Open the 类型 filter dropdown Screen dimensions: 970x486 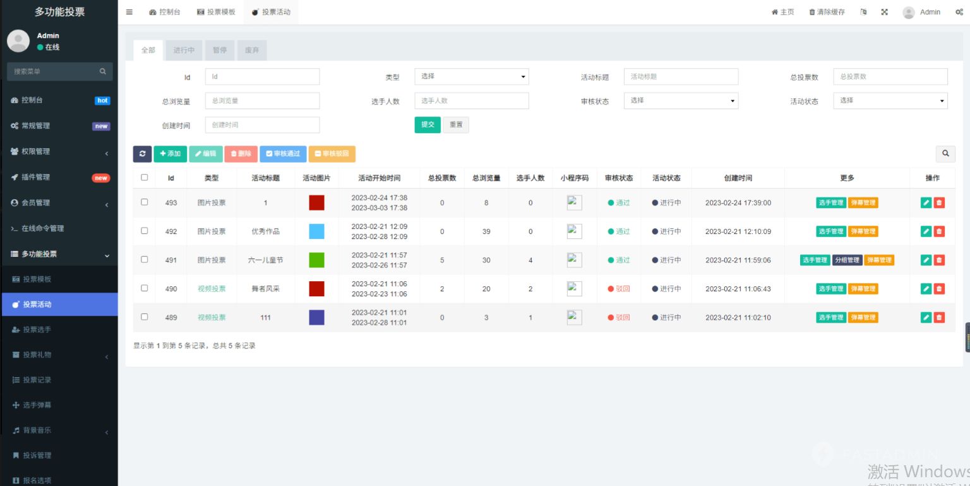pyautogui.click(x=472, y=76)
